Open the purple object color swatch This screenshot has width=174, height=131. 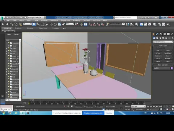pyautogui.click(x=171, y=68)
